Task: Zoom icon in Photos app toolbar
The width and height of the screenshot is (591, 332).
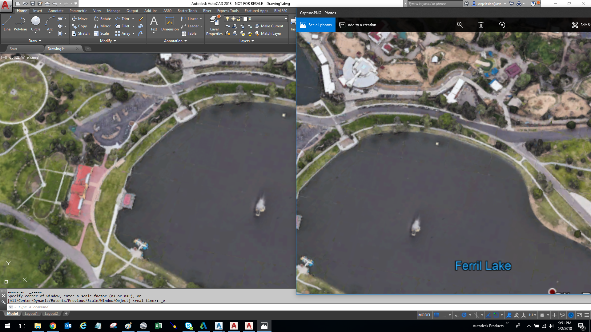Action: pyautogui.click(x=460, y=25)
